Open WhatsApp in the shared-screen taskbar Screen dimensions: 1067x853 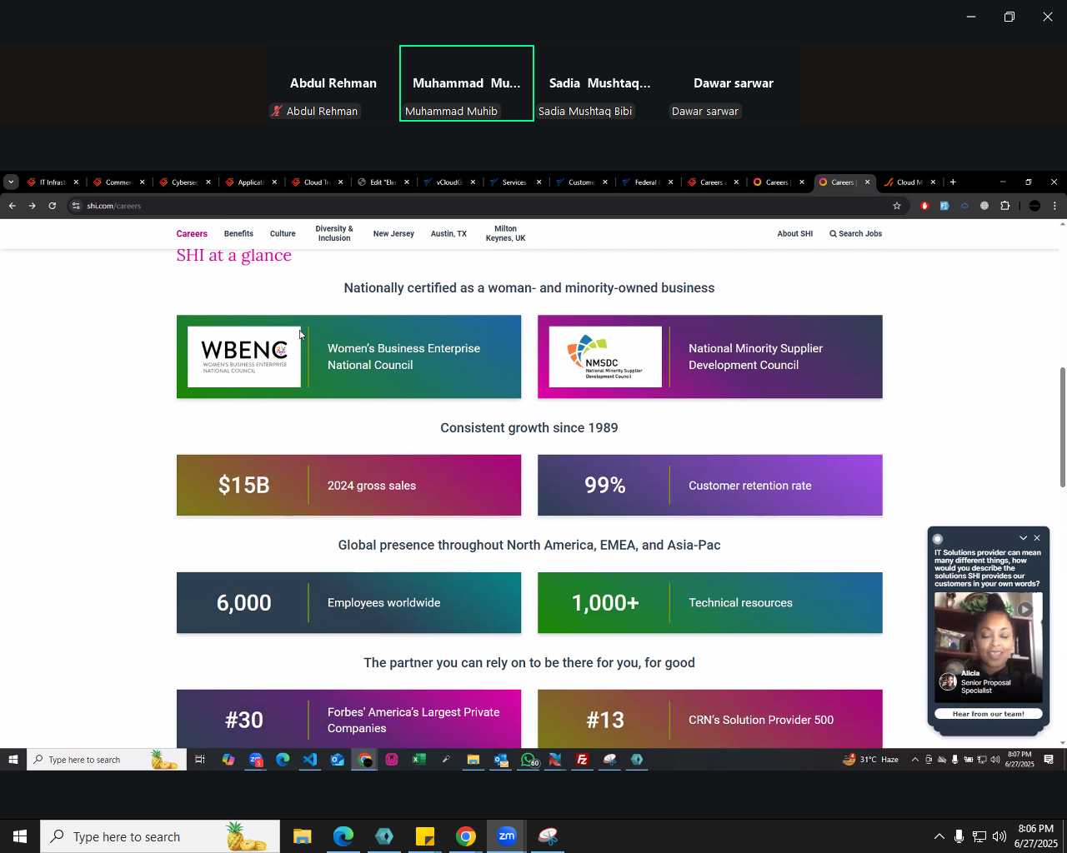pyautogui.click(x=528, y=760)
